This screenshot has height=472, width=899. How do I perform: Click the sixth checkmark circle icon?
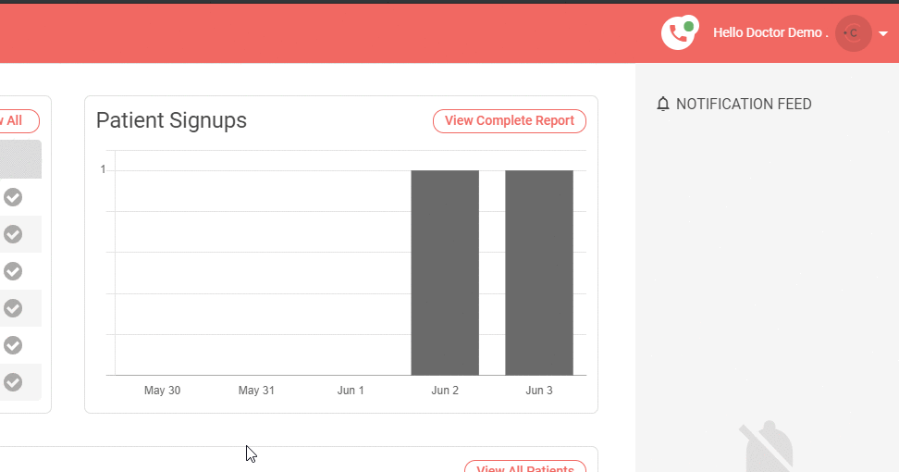[13, 381]
